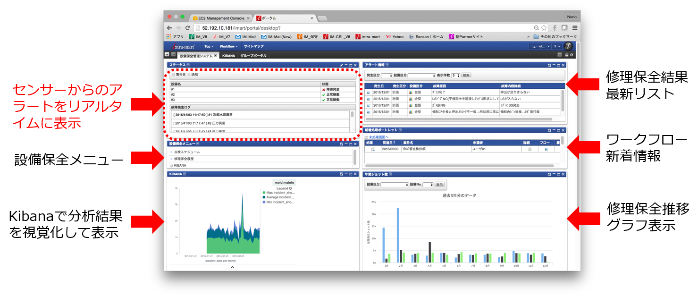Open the Workflow menu

(228, 46)
